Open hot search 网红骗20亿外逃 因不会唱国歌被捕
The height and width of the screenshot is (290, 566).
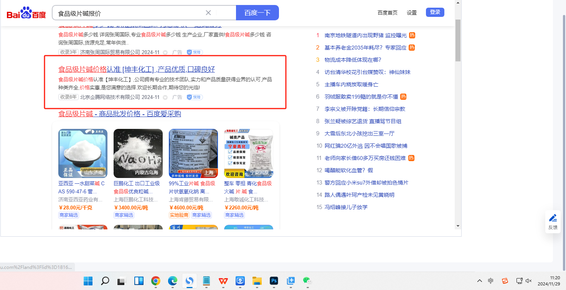366,146
